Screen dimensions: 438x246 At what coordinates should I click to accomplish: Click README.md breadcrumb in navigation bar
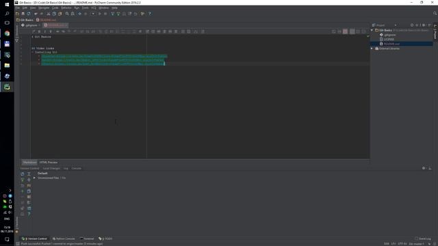point(46,20)
